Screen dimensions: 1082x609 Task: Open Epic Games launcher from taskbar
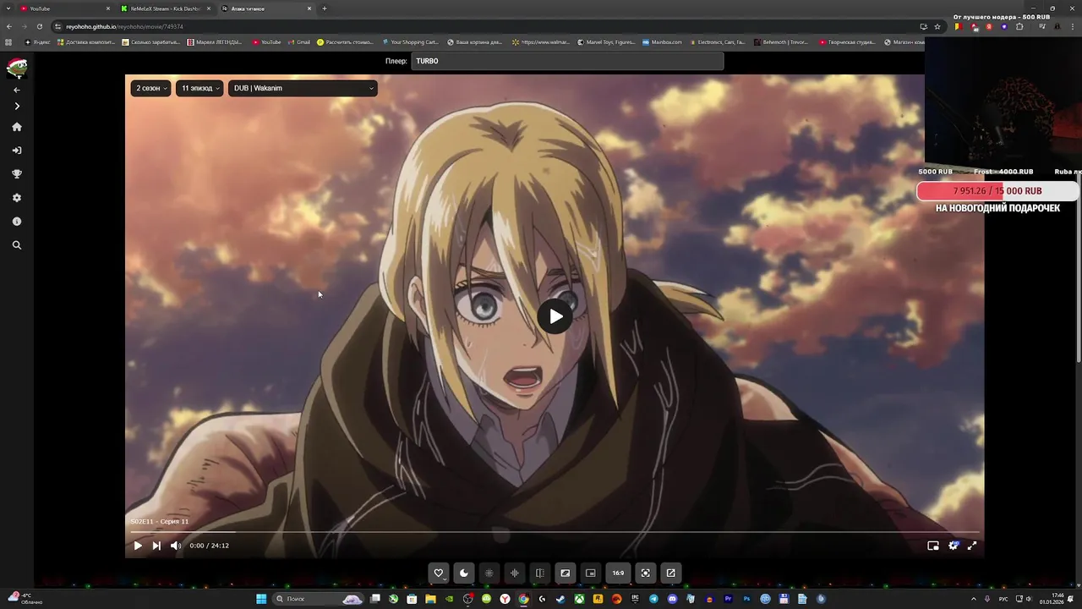coord(635,599)
